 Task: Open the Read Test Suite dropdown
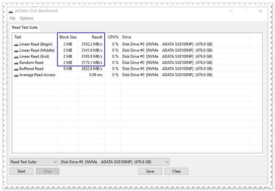[34, 162]
